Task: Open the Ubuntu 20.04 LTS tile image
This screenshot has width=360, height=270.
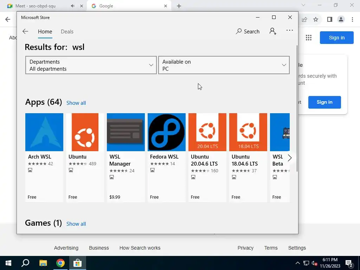Action: coord(207,132)
